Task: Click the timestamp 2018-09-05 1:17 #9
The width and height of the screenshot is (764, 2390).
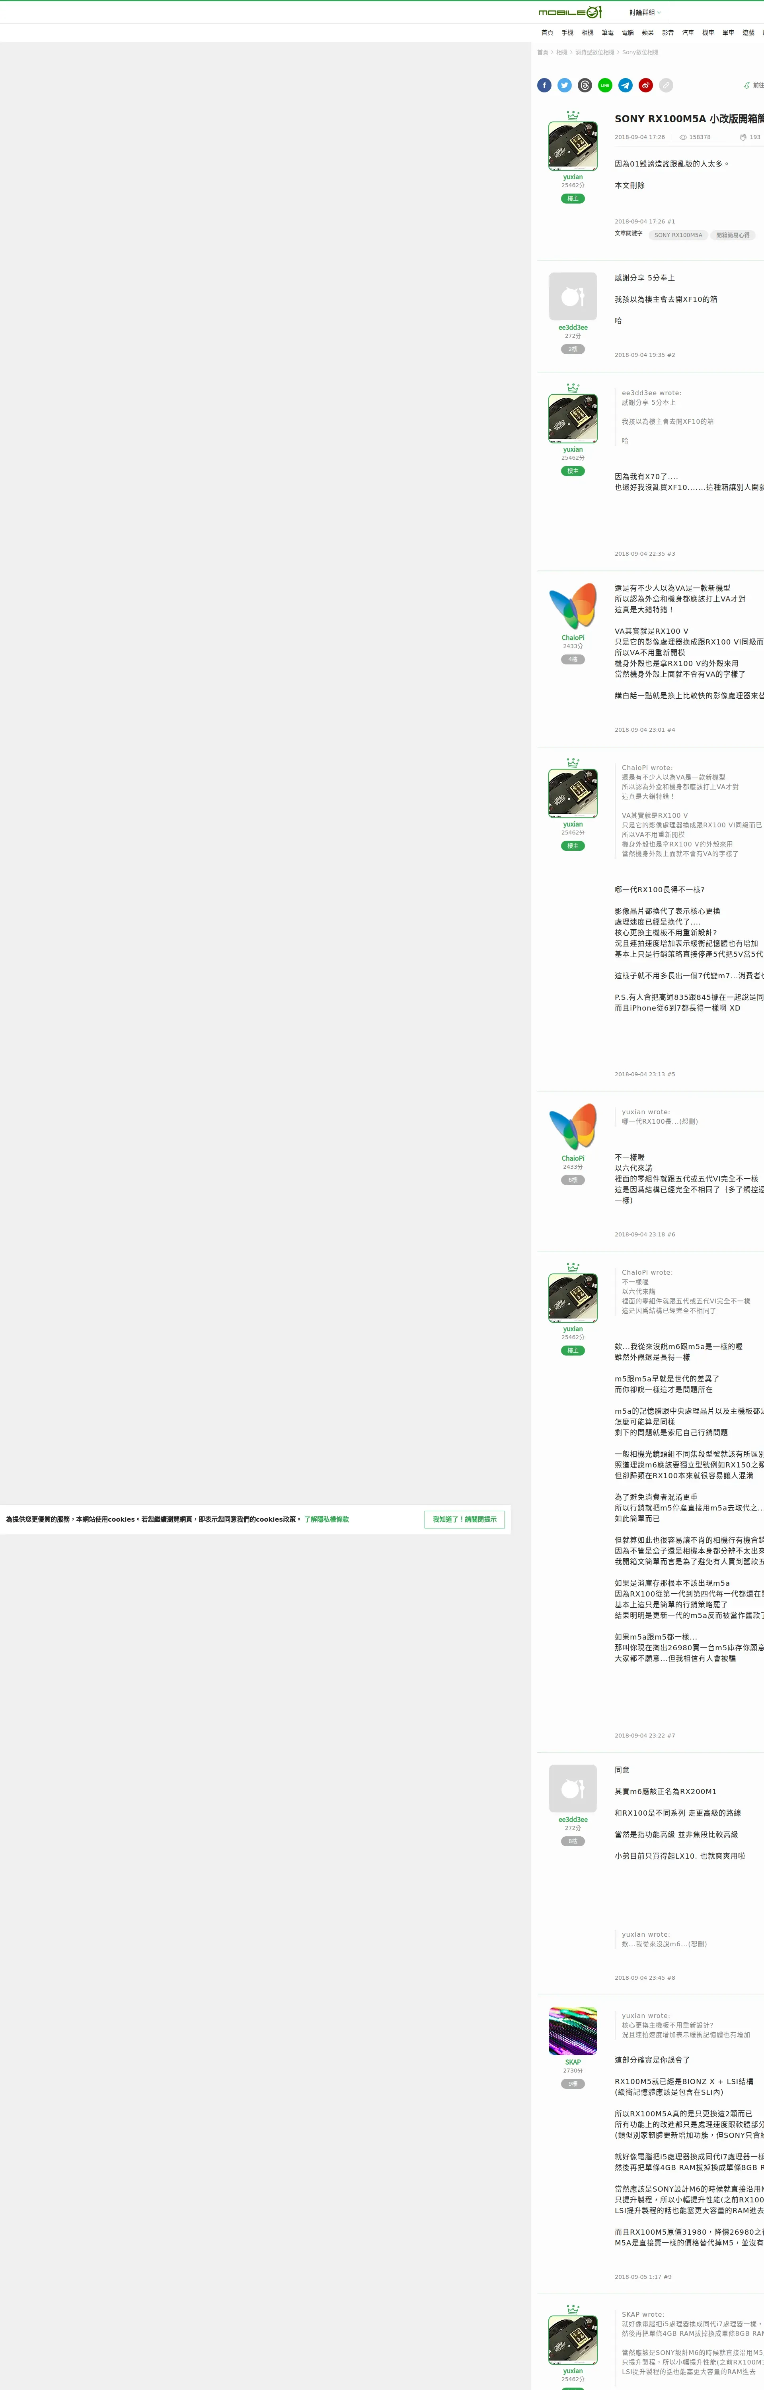Action: point(643,2278)
